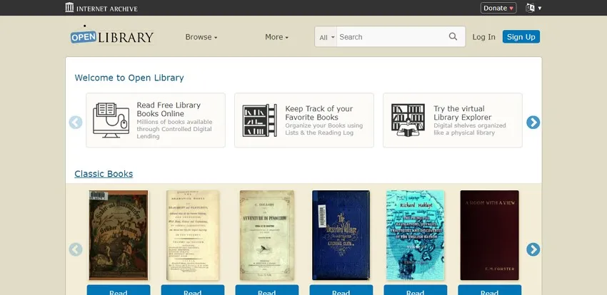
Task: Click Log In
Action: [x=483, y=37]
